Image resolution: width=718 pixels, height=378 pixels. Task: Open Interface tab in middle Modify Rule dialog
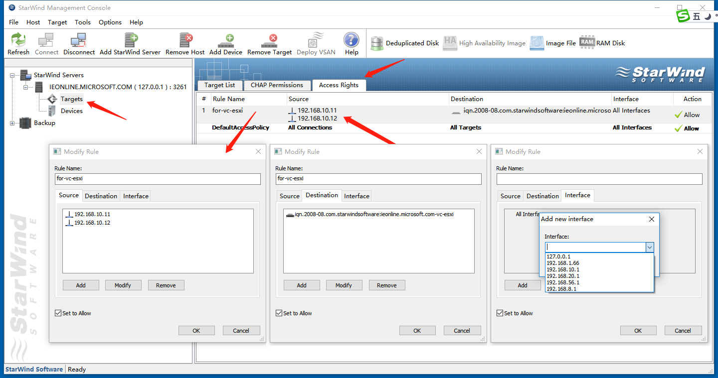pyautogui.click(x=357, y=196)
